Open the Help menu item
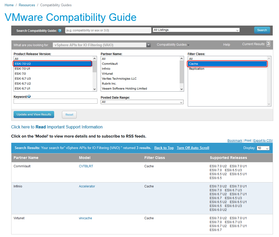Image resolution: width=279 pixels, height=237 pixels. (226, 45)
